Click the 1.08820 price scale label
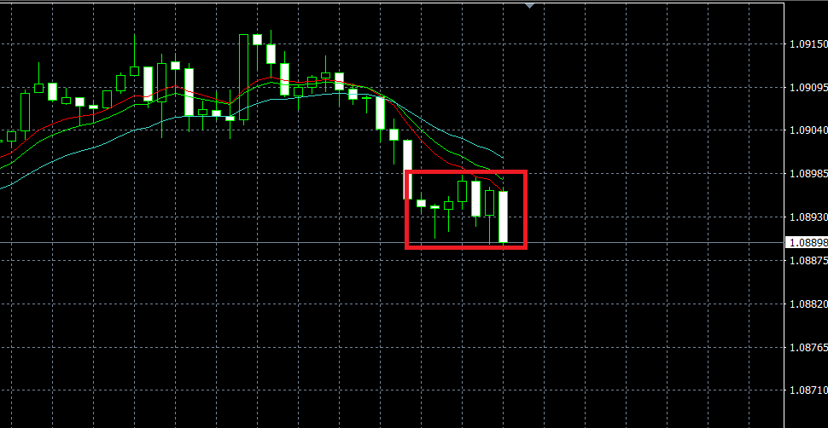This screenshot has width=828, height=428. coord(808,304)
